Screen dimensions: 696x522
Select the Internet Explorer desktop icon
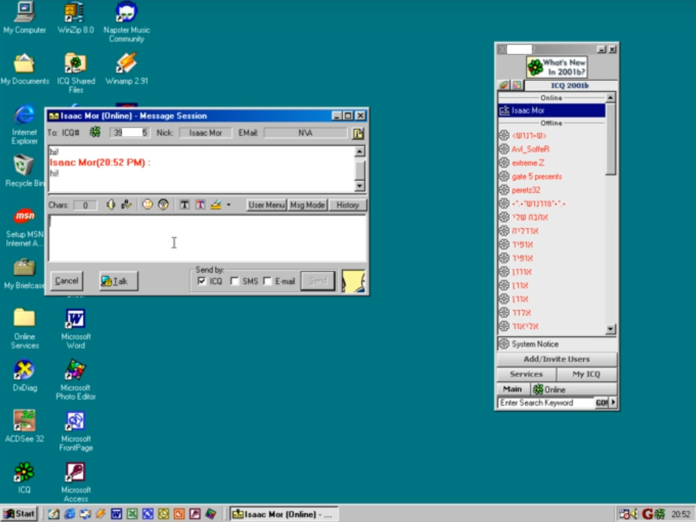coord(25,125)
